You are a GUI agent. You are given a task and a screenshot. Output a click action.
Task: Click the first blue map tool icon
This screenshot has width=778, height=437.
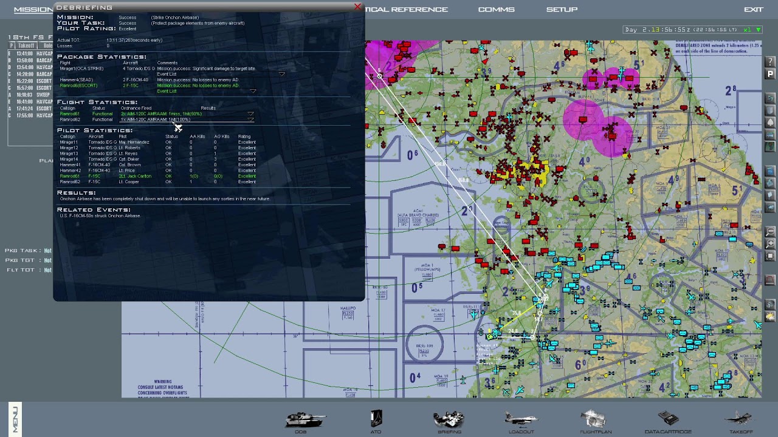pos(770,171)
